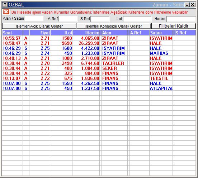The width and height of the screenshot is (198, 178).
Task: Click the orange X icon beside the red notice
Action: [6, 12]
